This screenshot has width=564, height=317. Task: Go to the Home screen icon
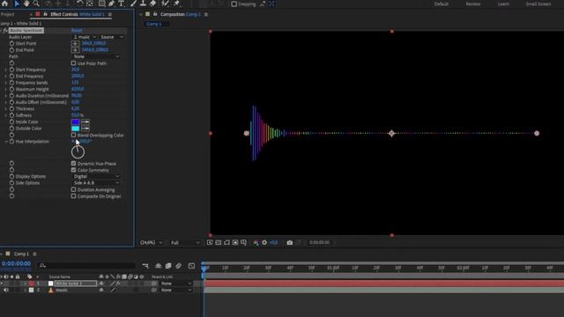click(x=4, y=4)
